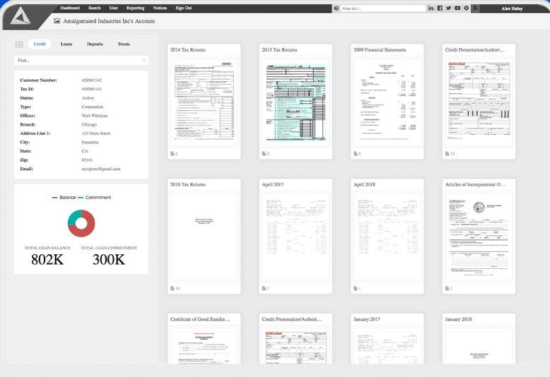Click the user avatar icon beside Alex Haley
The width and height of the screenshot is (550, 377).
click(x=475, y=8)
